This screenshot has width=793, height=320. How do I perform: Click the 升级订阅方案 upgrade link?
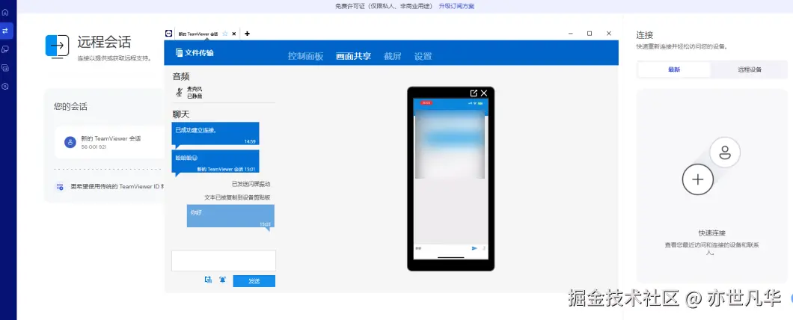tap(456, 6)
